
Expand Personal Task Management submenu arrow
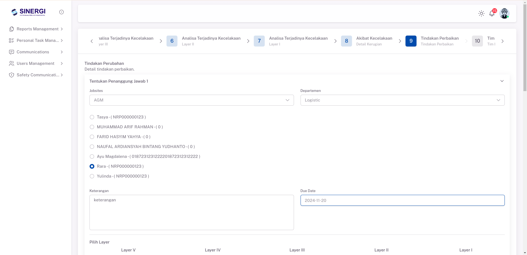pyautogui.click(x=62, y=40)
